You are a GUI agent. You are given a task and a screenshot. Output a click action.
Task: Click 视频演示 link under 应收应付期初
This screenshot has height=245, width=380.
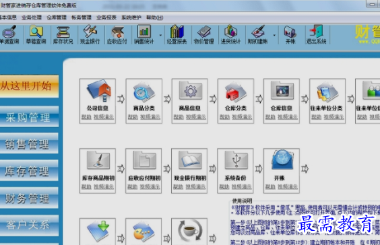pos(150,186)
